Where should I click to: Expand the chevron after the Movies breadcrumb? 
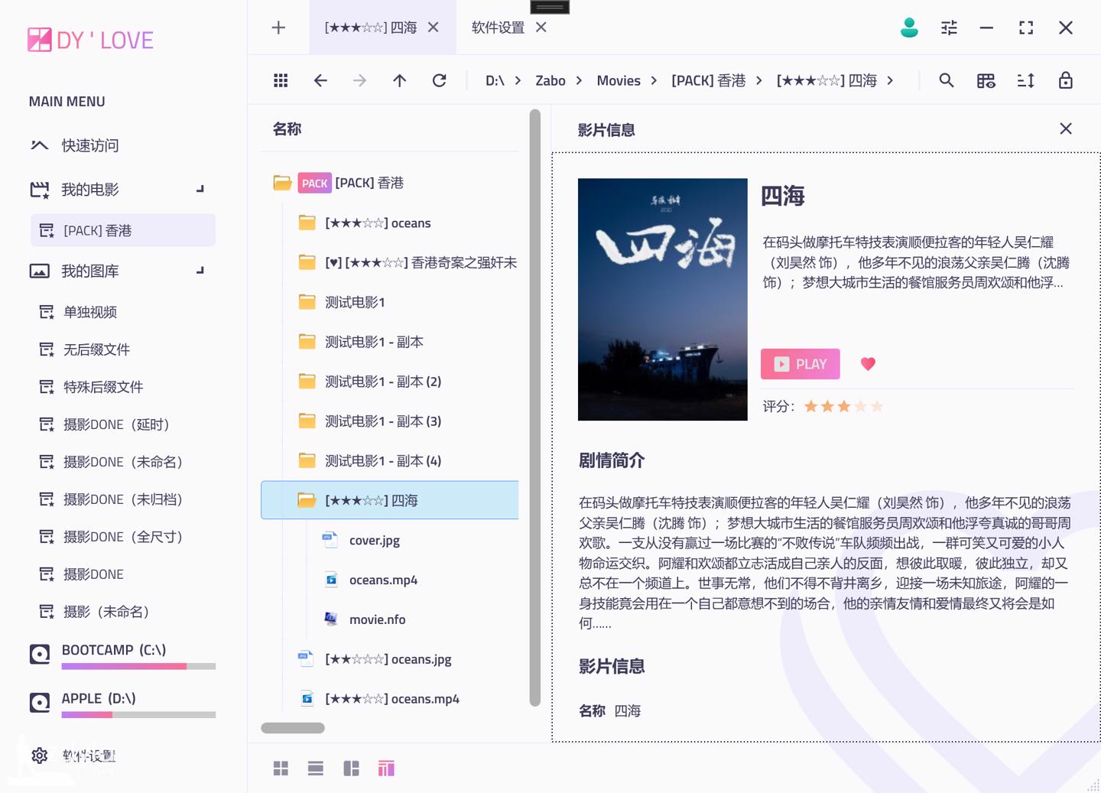654,80
